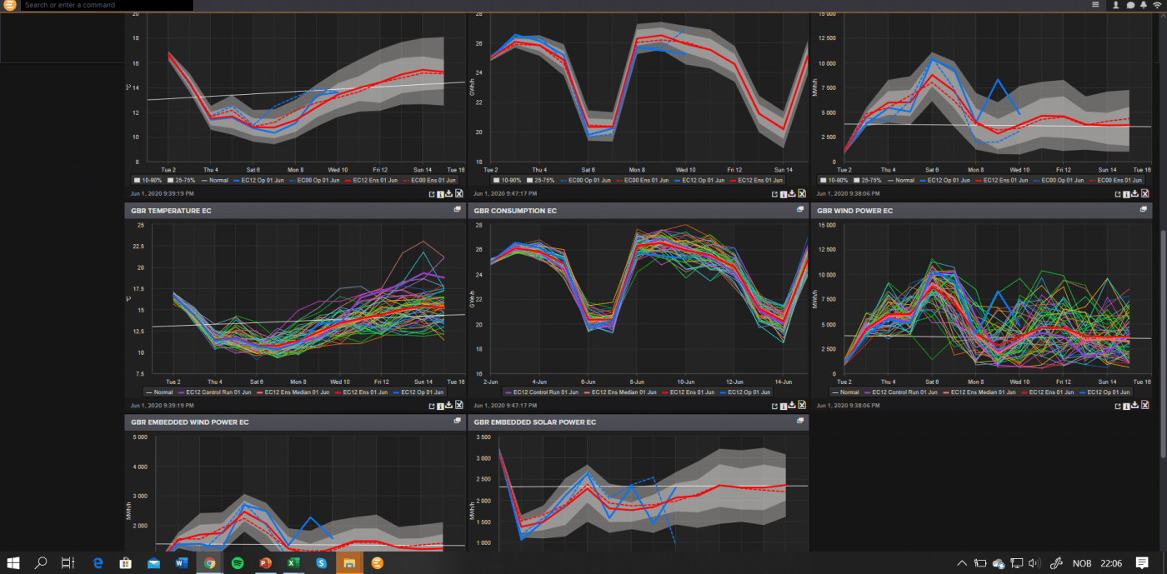Screen dimensions: 1167x574
Task: Open the info popup for GBR Wind Power EC
Action: (x=1126, y=406)
